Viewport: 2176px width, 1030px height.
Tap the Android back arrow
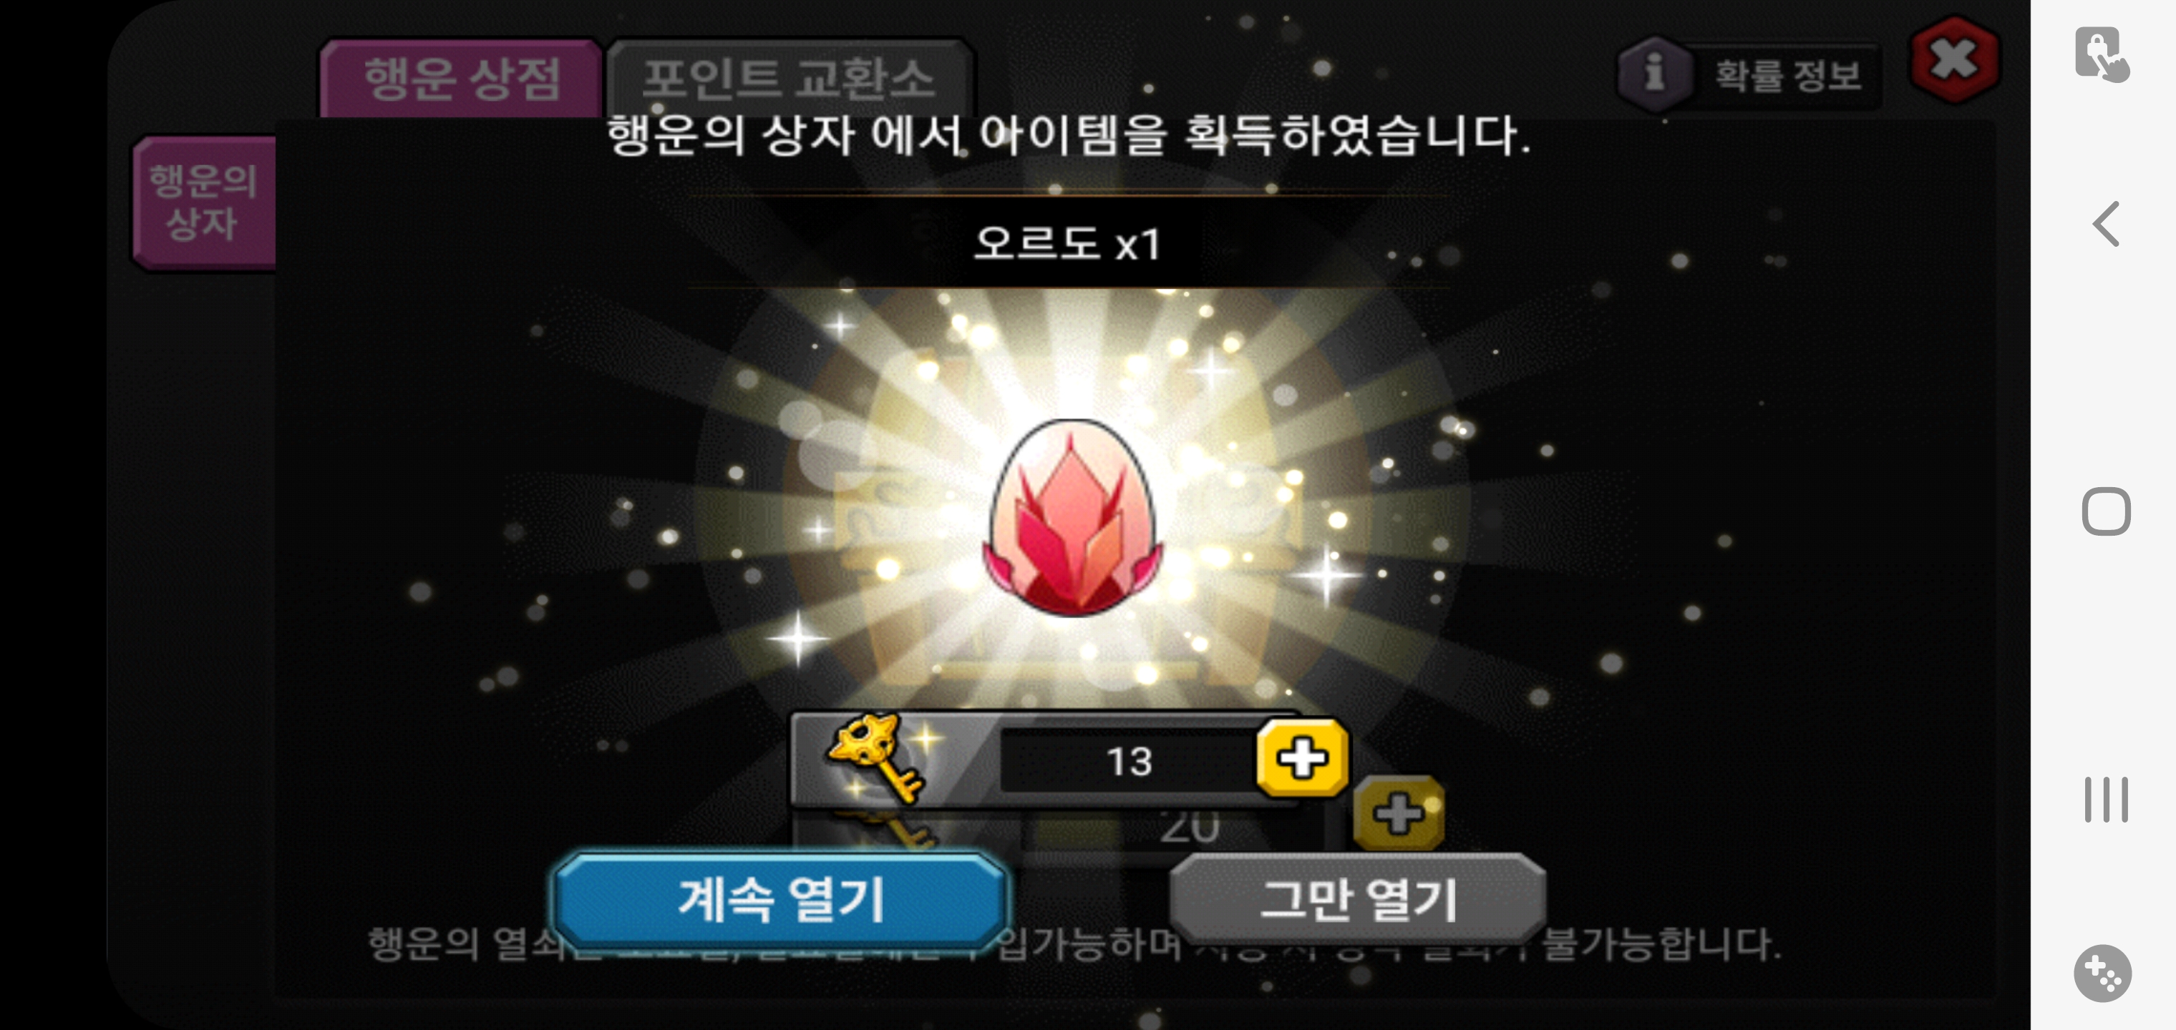2106,224
